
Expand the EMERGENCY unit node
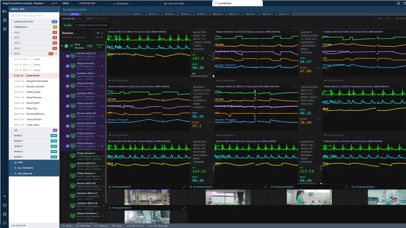click(x=11, y=27)
